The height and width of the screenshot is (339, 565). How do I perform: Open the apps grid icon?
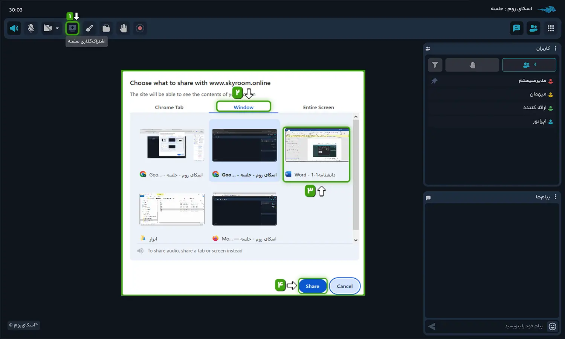[551, 28]
